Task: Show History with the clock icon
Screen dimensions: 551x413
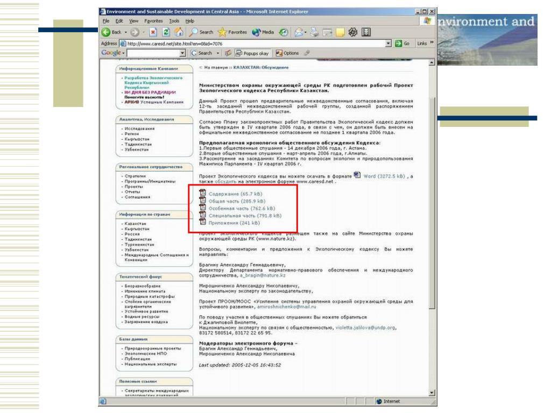Action: 283,32
